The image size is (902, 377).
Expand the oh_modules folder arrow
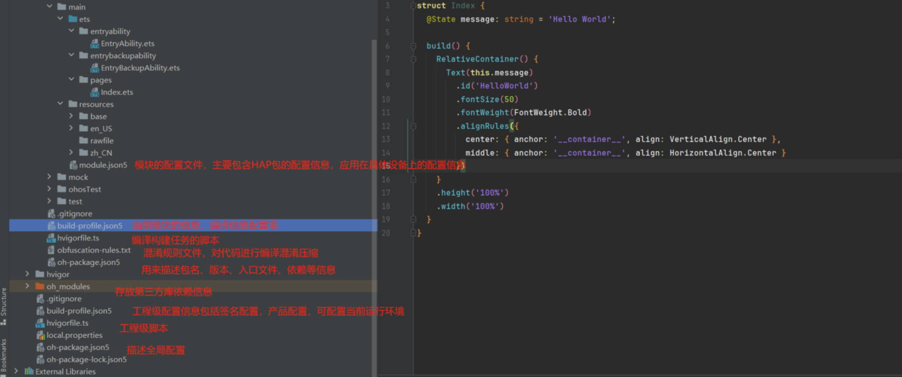coord(27,286)
